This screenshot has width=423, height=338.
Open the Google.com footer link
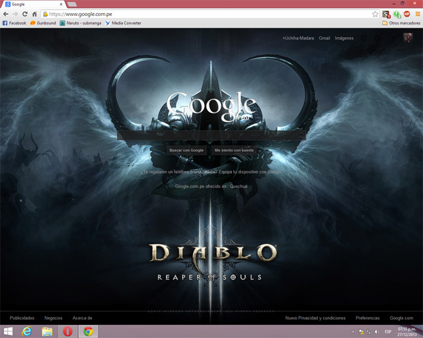click(x=401, y=318)
